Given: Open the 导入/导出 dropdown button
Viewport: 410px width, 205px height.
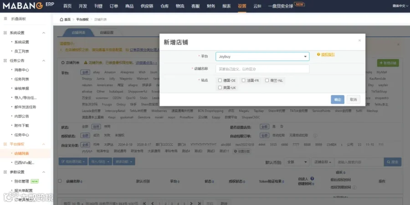Looking at the screenshot, I should 100,162.
